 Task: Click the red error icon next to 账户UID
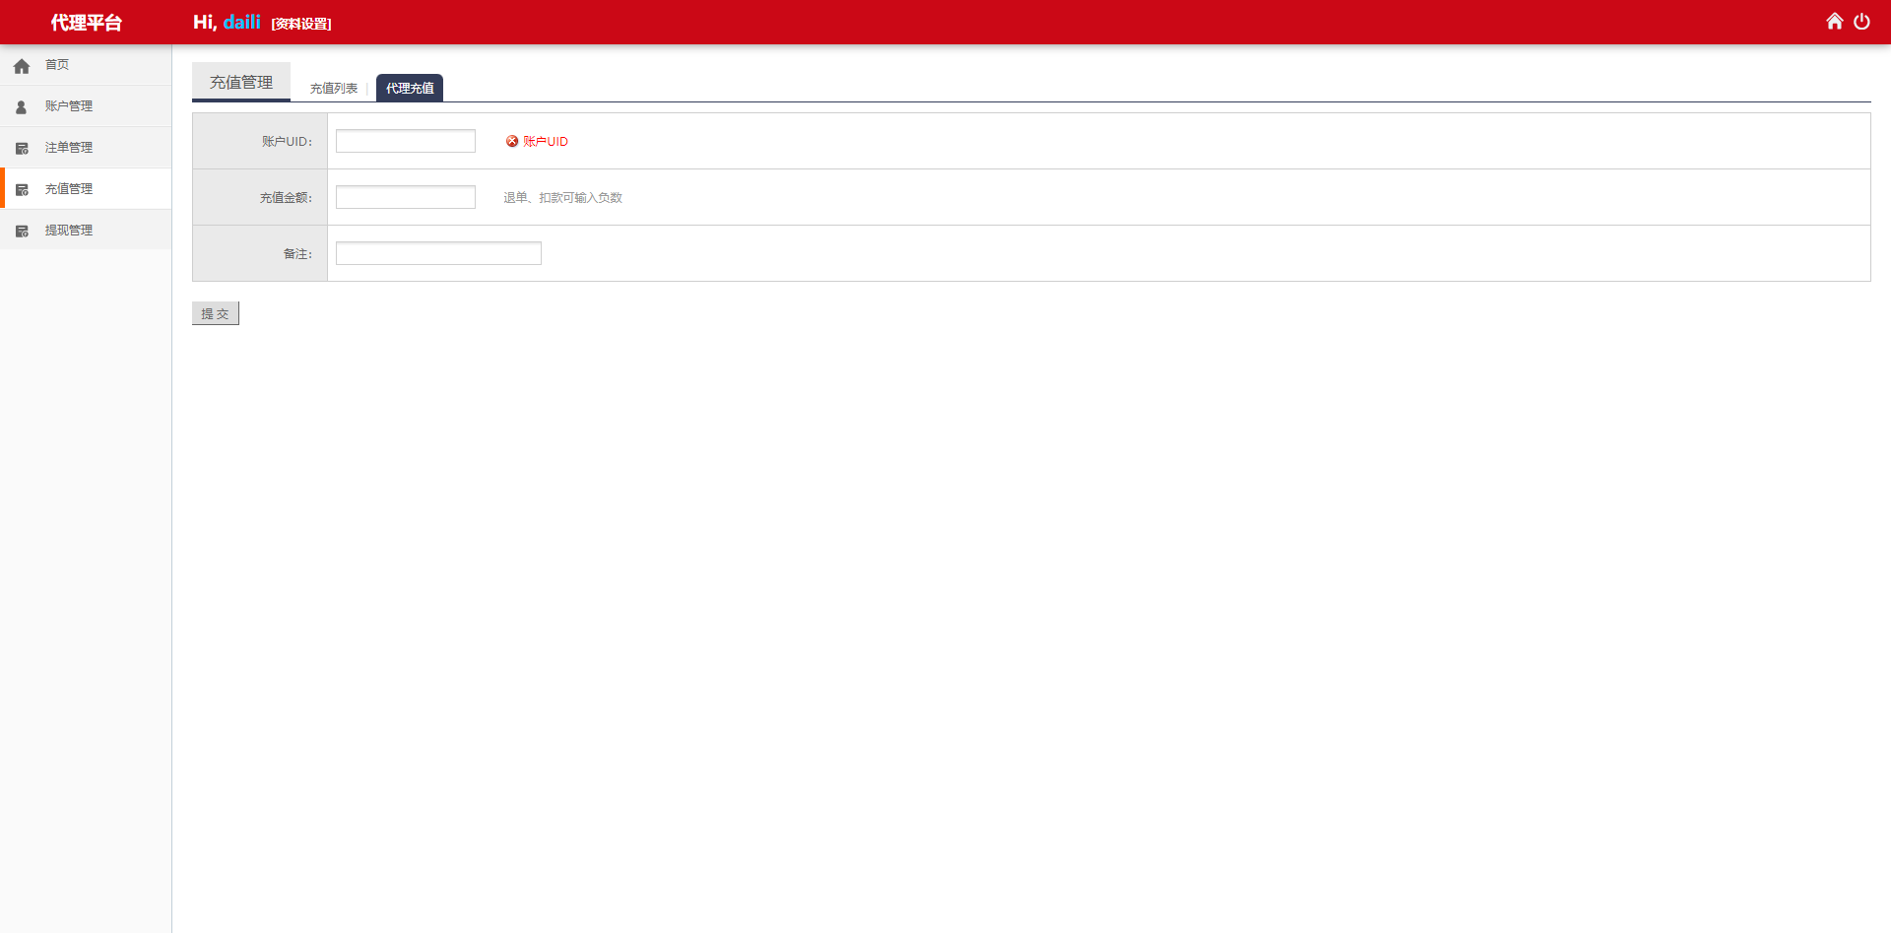512,141
